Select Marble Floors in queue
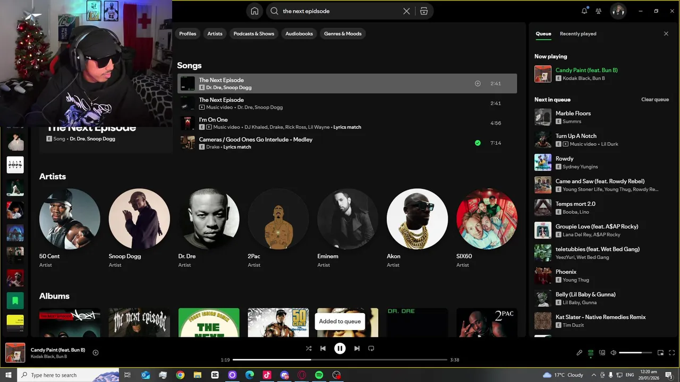Viewport: 680px width, 382px height. pos(602,117)
